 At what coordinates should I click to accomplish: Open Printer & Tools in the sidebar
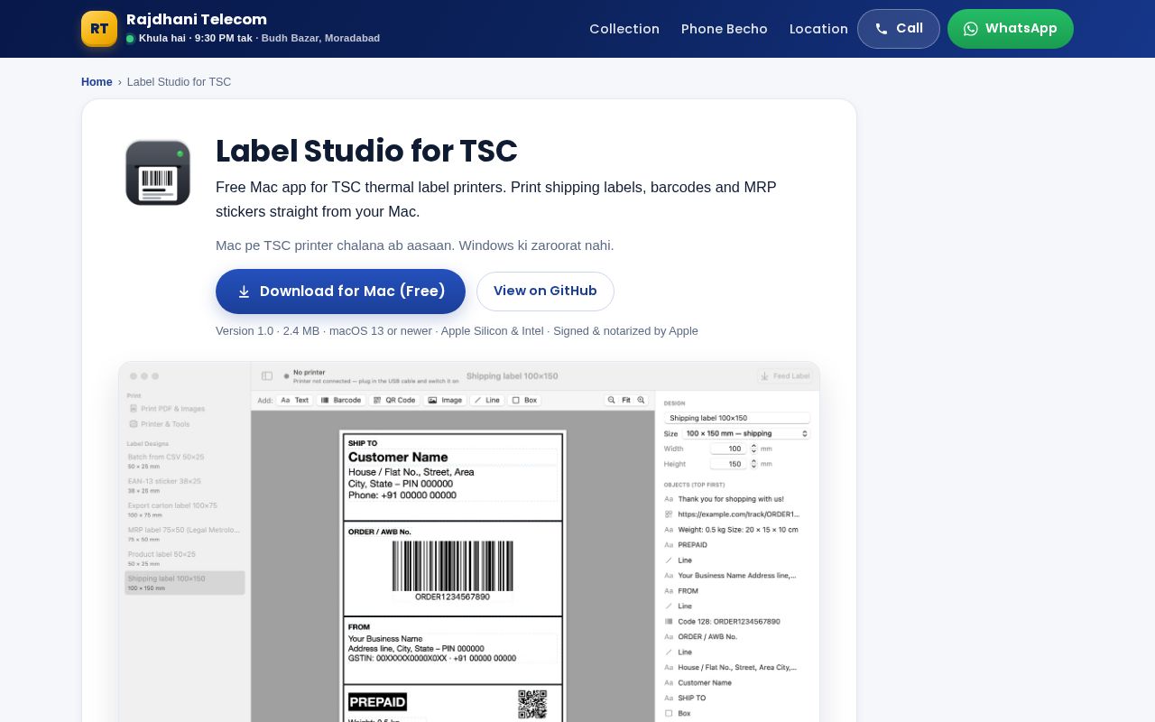160,424
